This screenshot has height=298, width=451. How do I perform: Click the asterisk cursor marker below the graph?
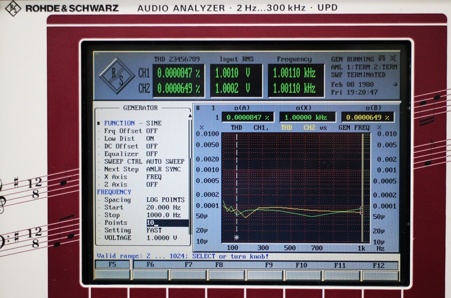click(237, 237)
